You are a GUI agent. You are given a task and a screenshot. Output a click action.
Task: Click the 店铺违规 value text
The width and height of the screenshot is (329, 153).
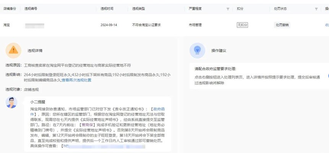pyautogui.click(x=31, y=90)
